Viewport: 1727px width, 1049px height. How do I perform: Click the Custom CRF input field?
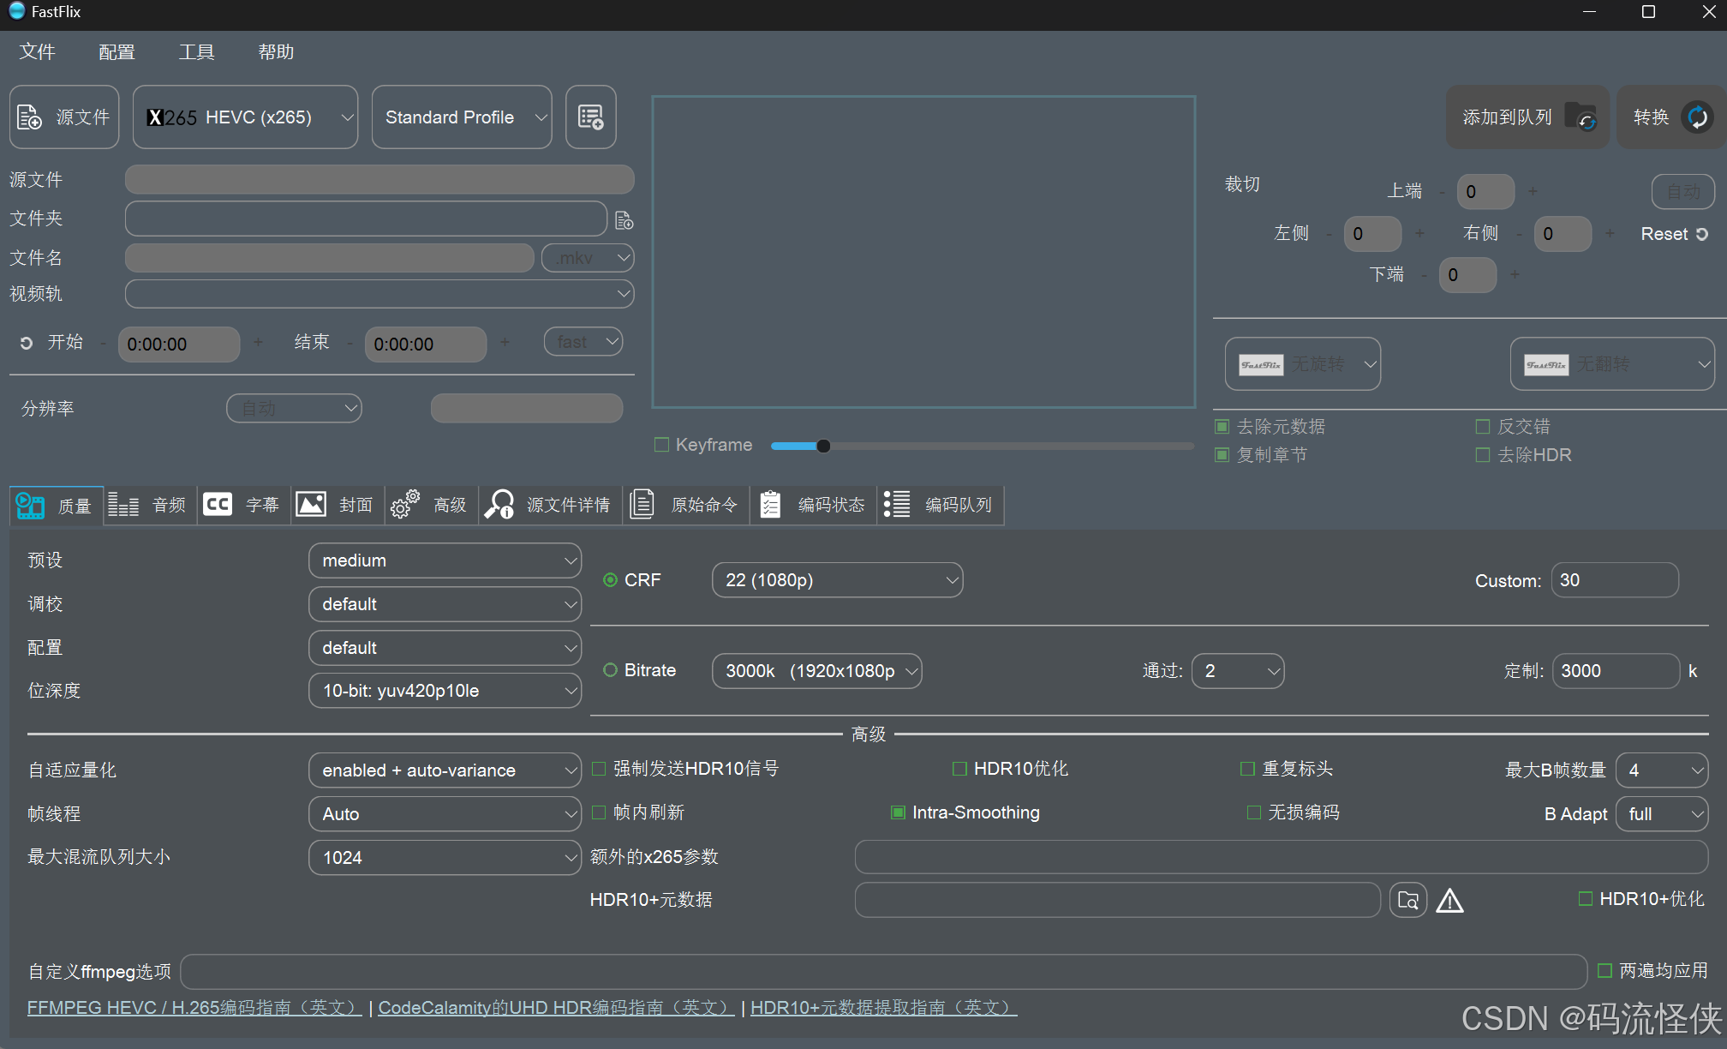tap(1613, 580)
